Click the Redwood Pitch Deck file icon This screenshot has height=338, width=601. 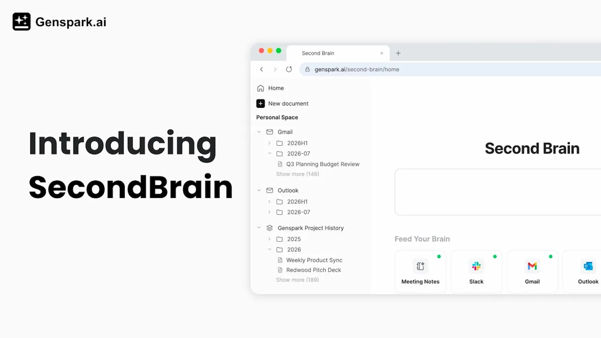pos(280,270)
